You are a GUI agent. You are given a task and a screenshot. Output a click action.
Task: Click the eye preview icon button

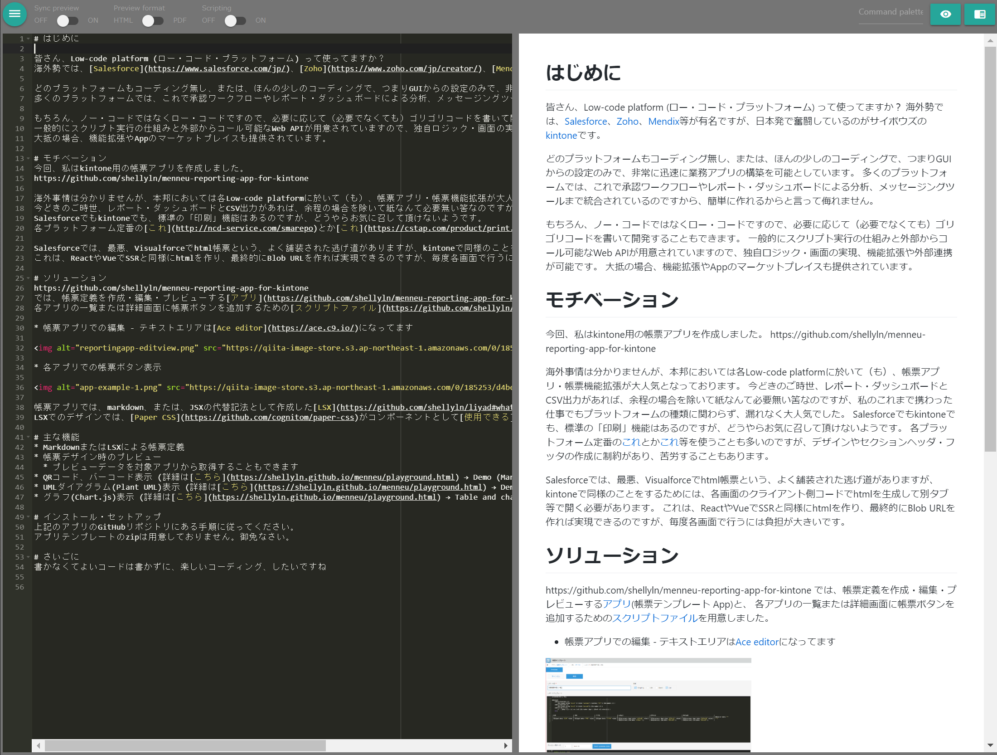click(x=945, y=14)
